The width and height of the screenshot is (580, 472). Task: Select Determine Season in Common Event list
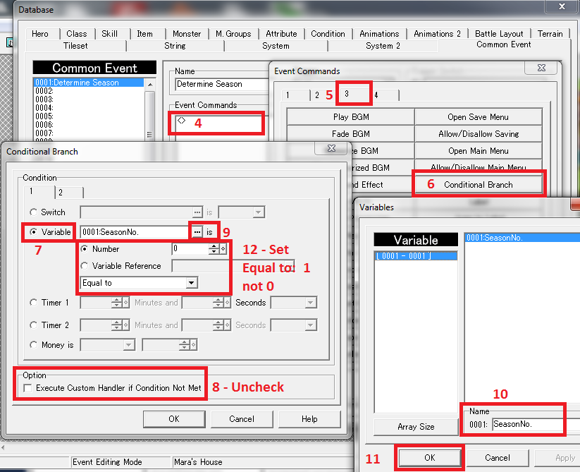pos(77,83)
